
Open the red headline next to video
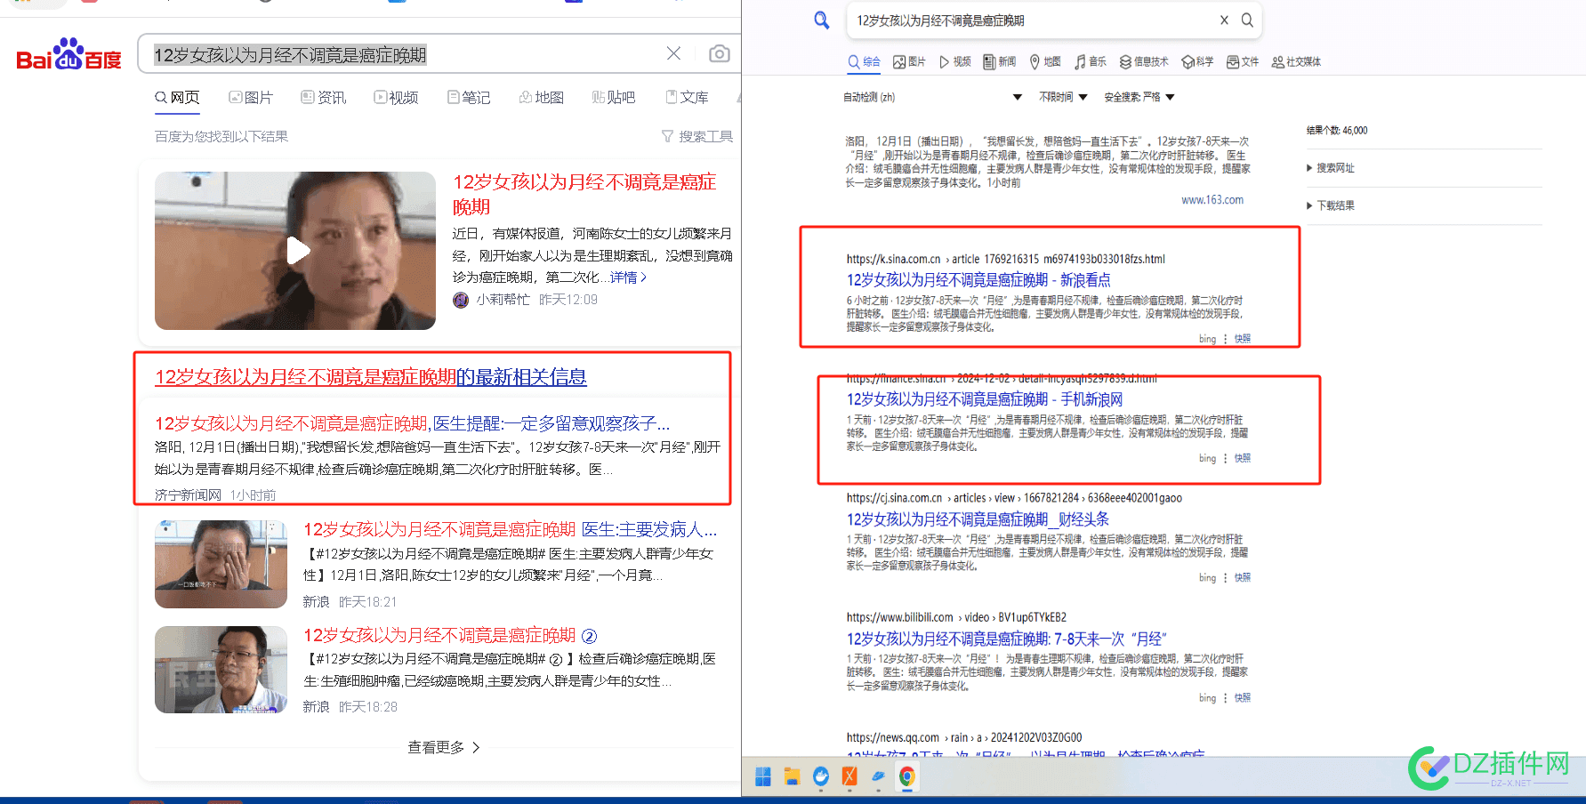[584, 194]
